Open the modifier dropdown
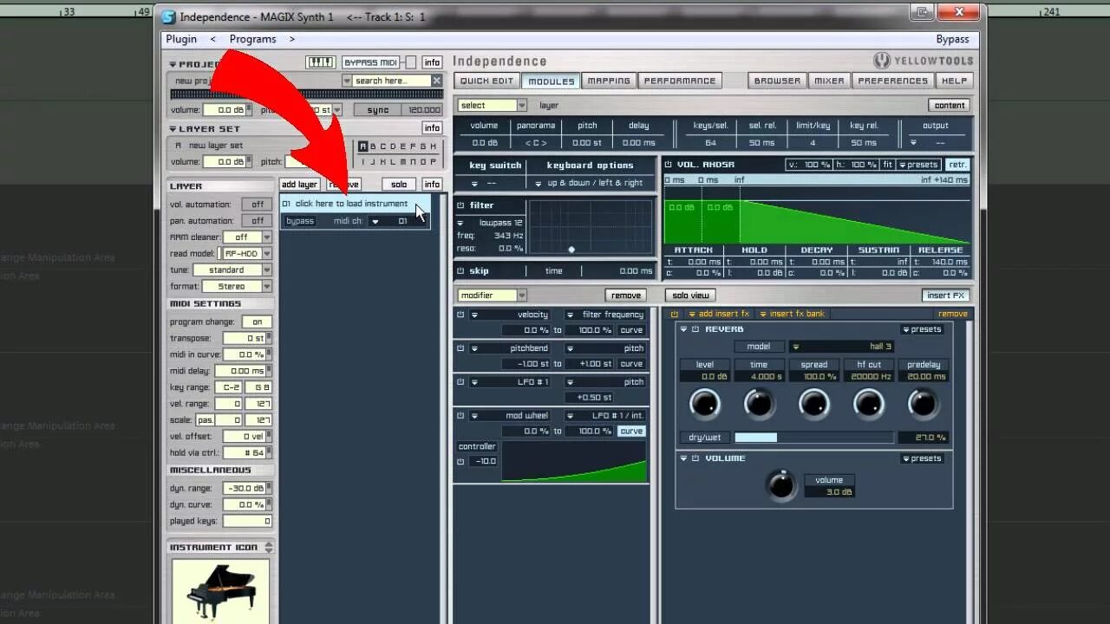This screenshot has height=624, width=1110. 492,296
